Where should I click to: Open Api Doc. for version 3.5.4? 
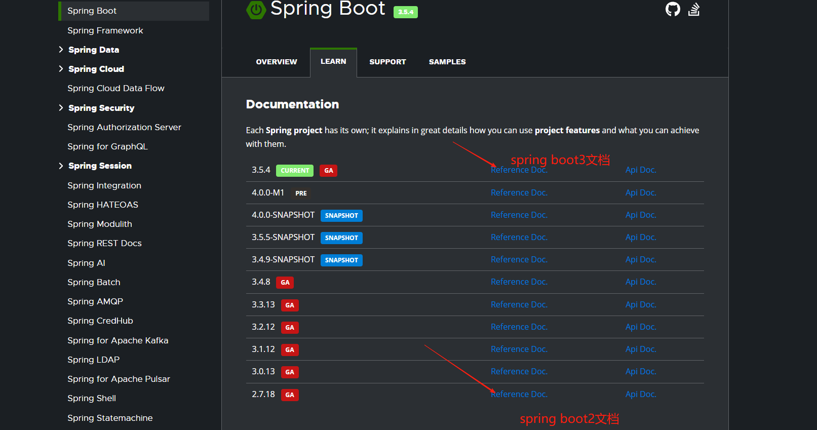tap(641, 170)
